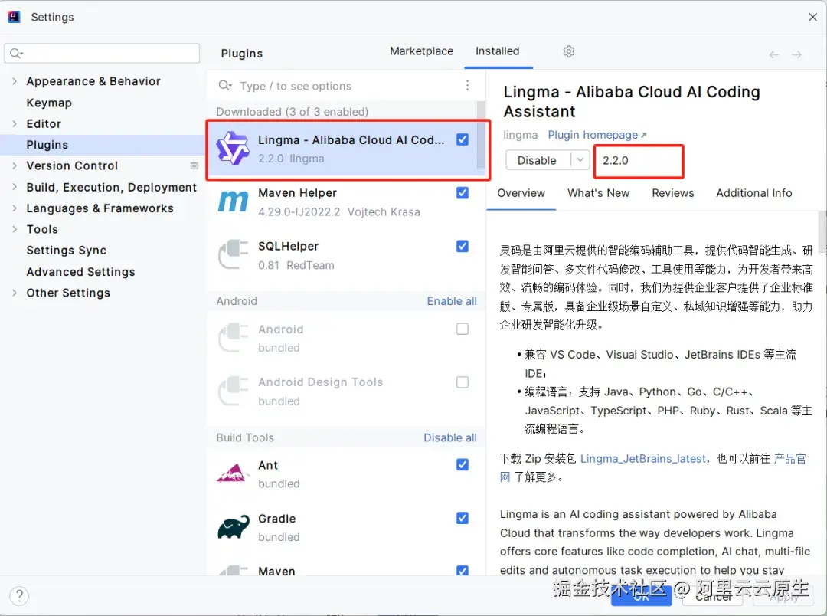Expand the Editor settings node
Image resolution: width=827 pixels, height=616 pixels.
click(15, 123)
